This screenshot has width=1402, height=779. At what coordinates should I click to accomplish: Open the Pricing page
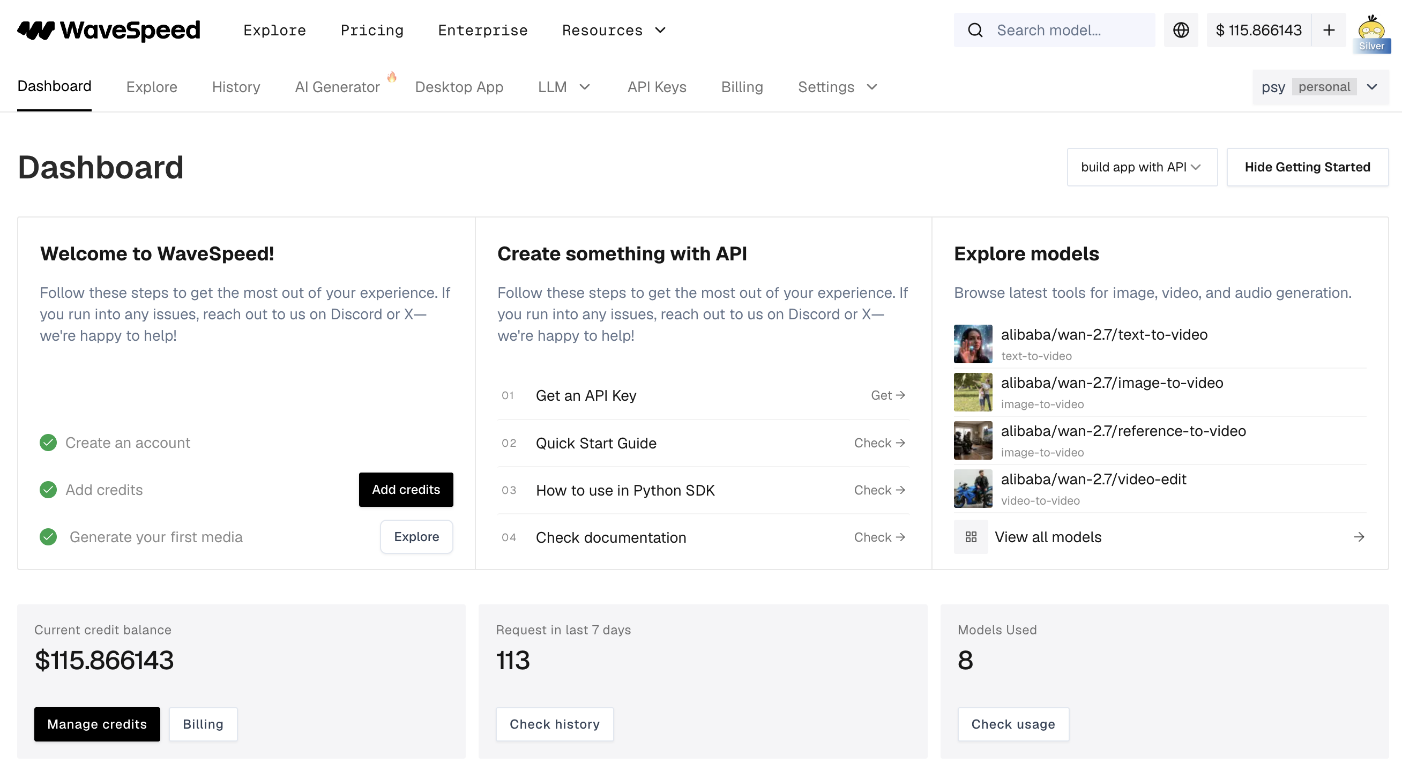point(372,31)
